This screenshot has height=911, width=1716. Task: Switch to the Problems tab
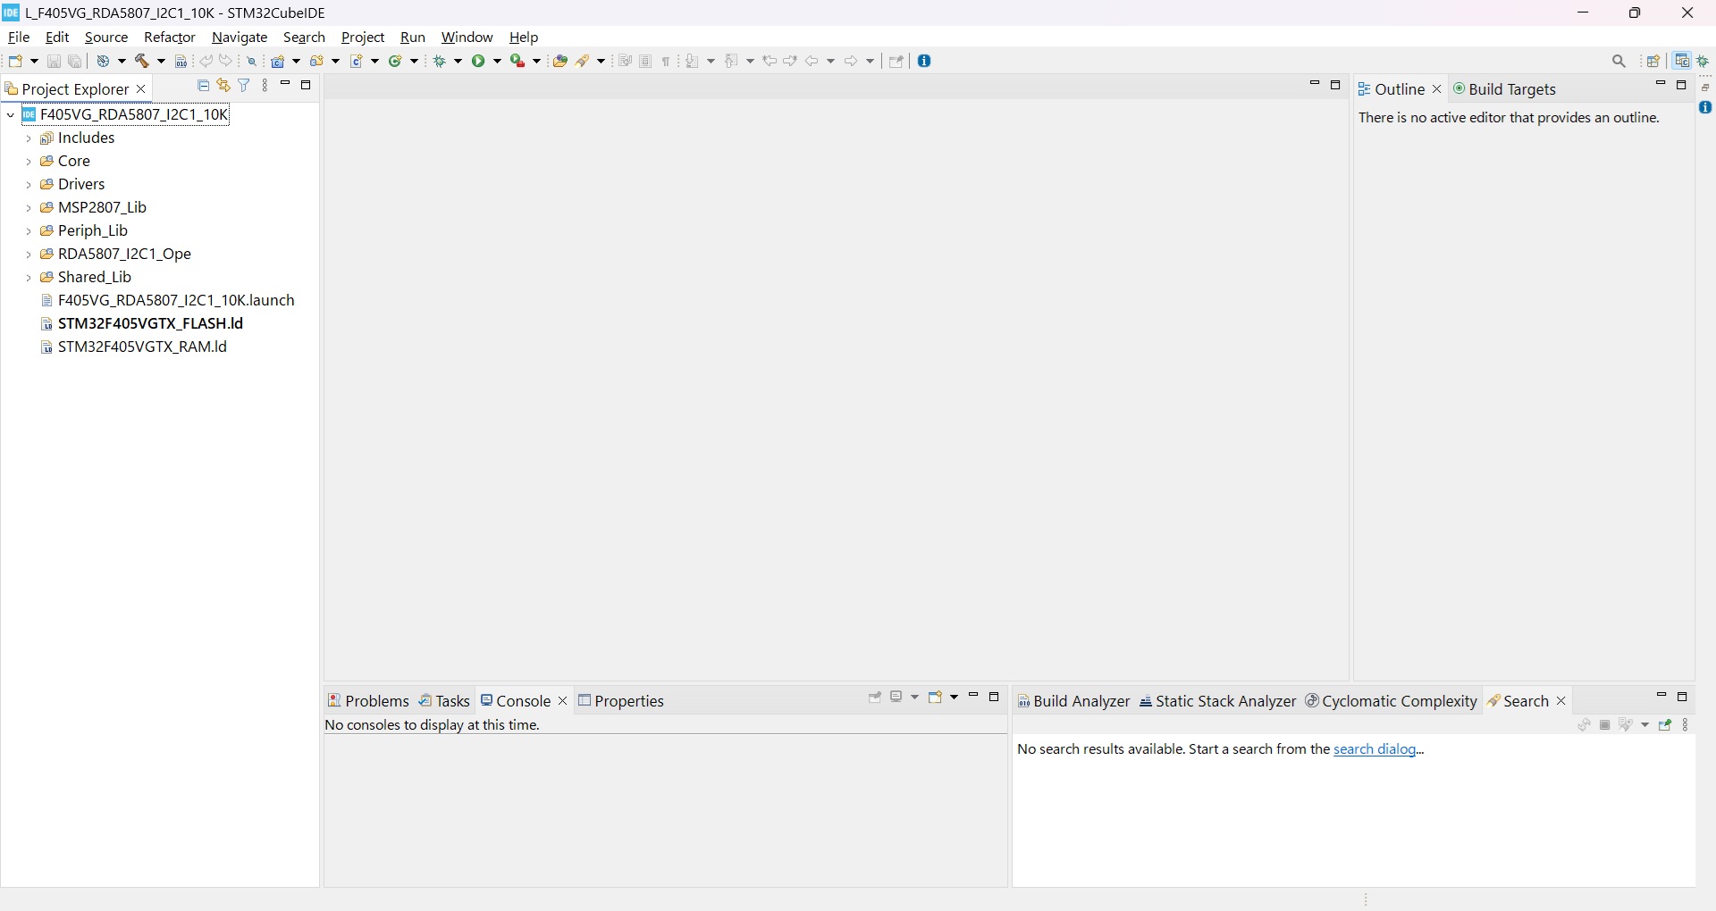coord(368,702)
